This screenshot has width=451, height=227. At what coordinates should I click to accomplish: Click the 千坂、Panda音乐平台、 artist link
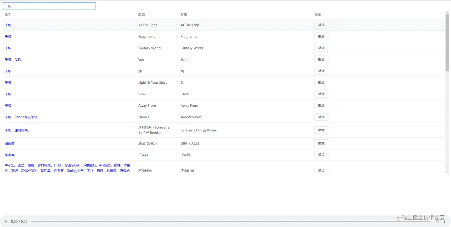[x=22, y=117]
